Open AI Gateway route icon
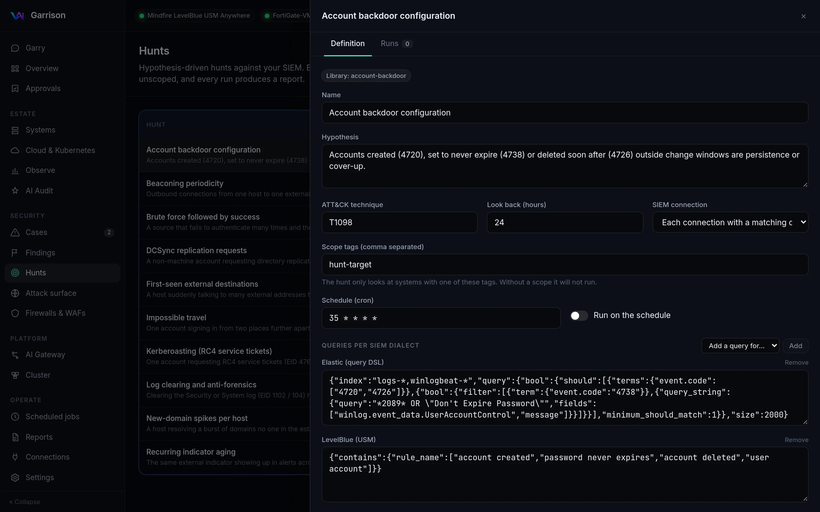 tap(15, 354)
